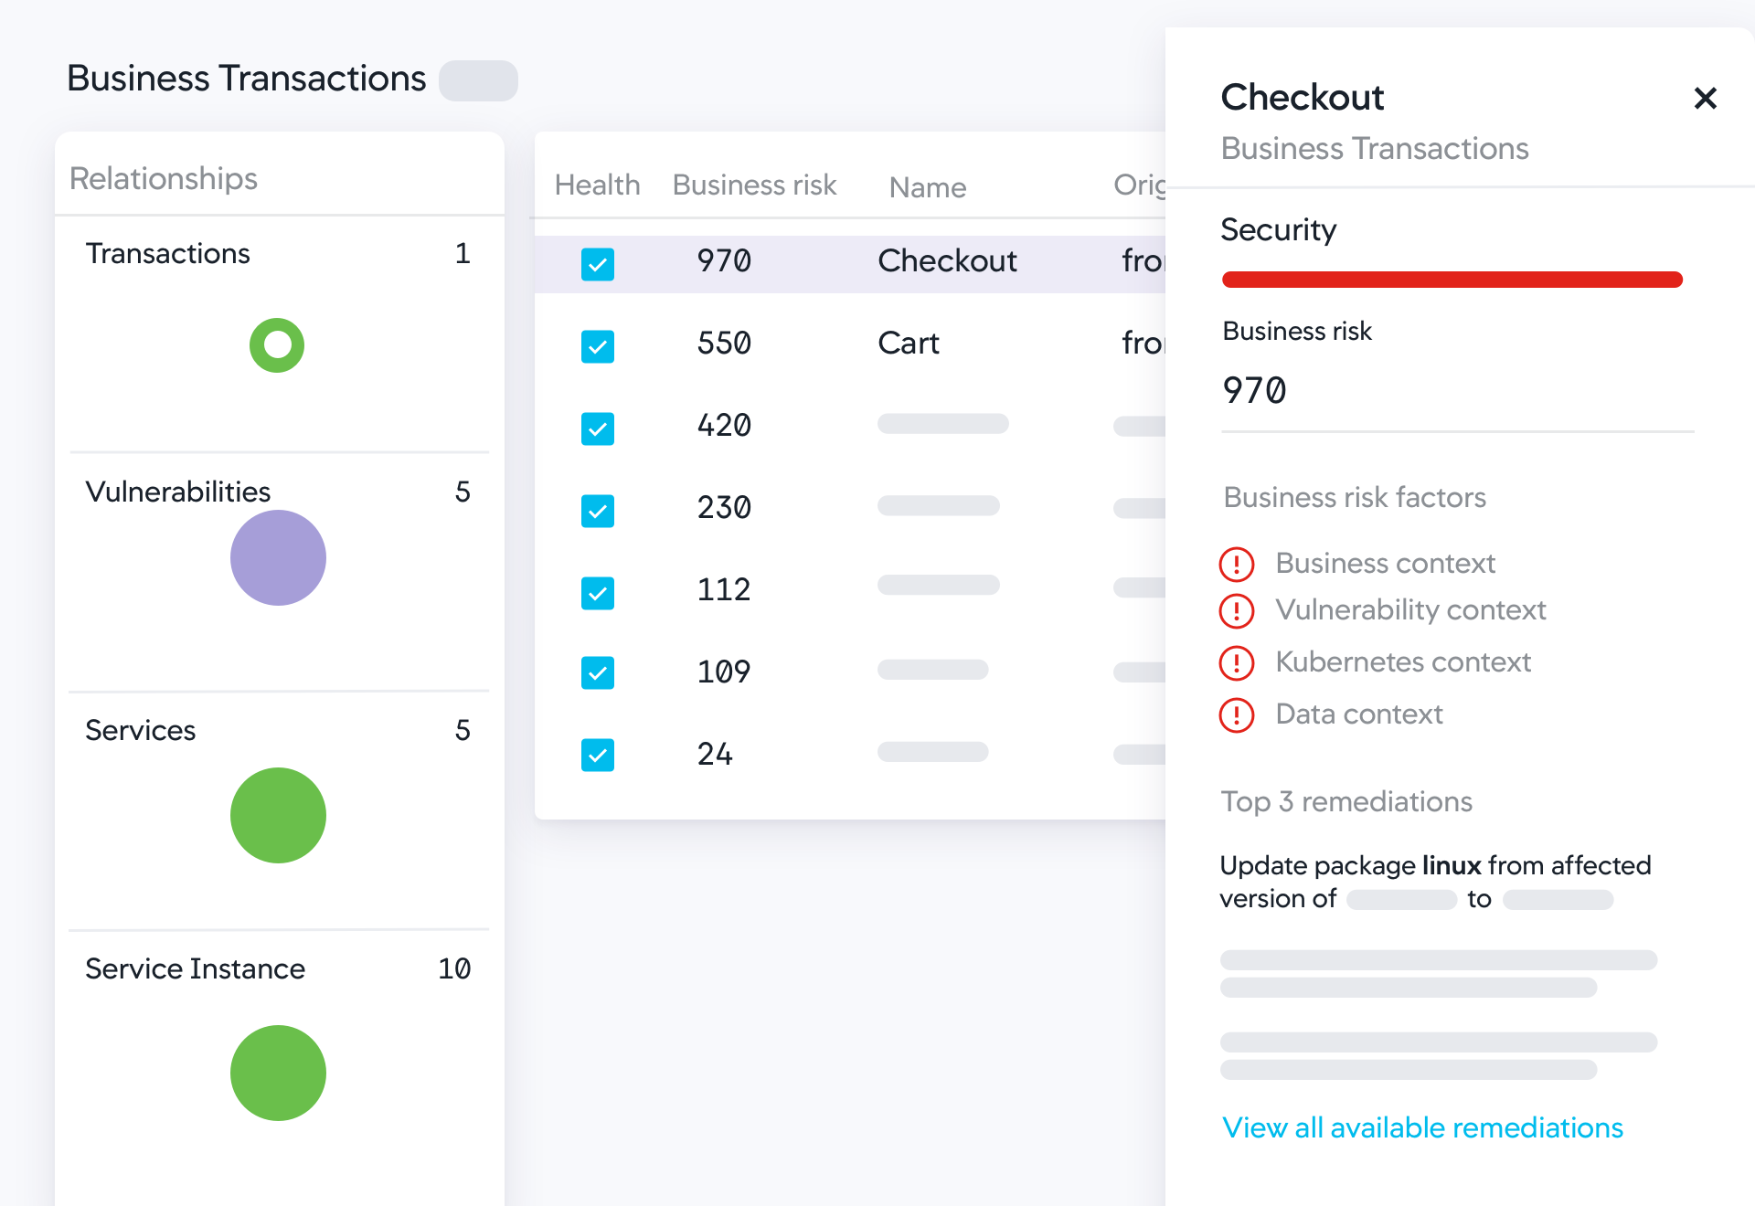Click the 24 risk value
1755x1206 pixels.
click(x=715, y=755)
